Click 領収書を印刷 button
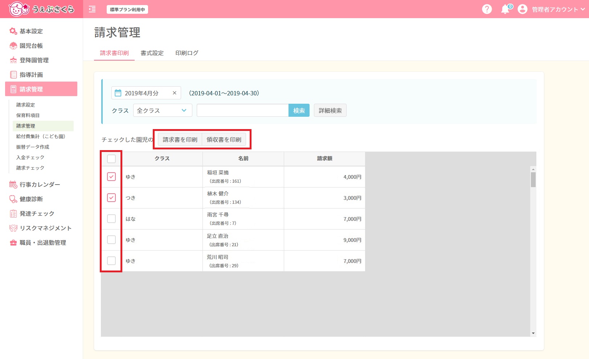Image resolution: width=589 pixels, height=359 pixels. (x=224, y=140)
